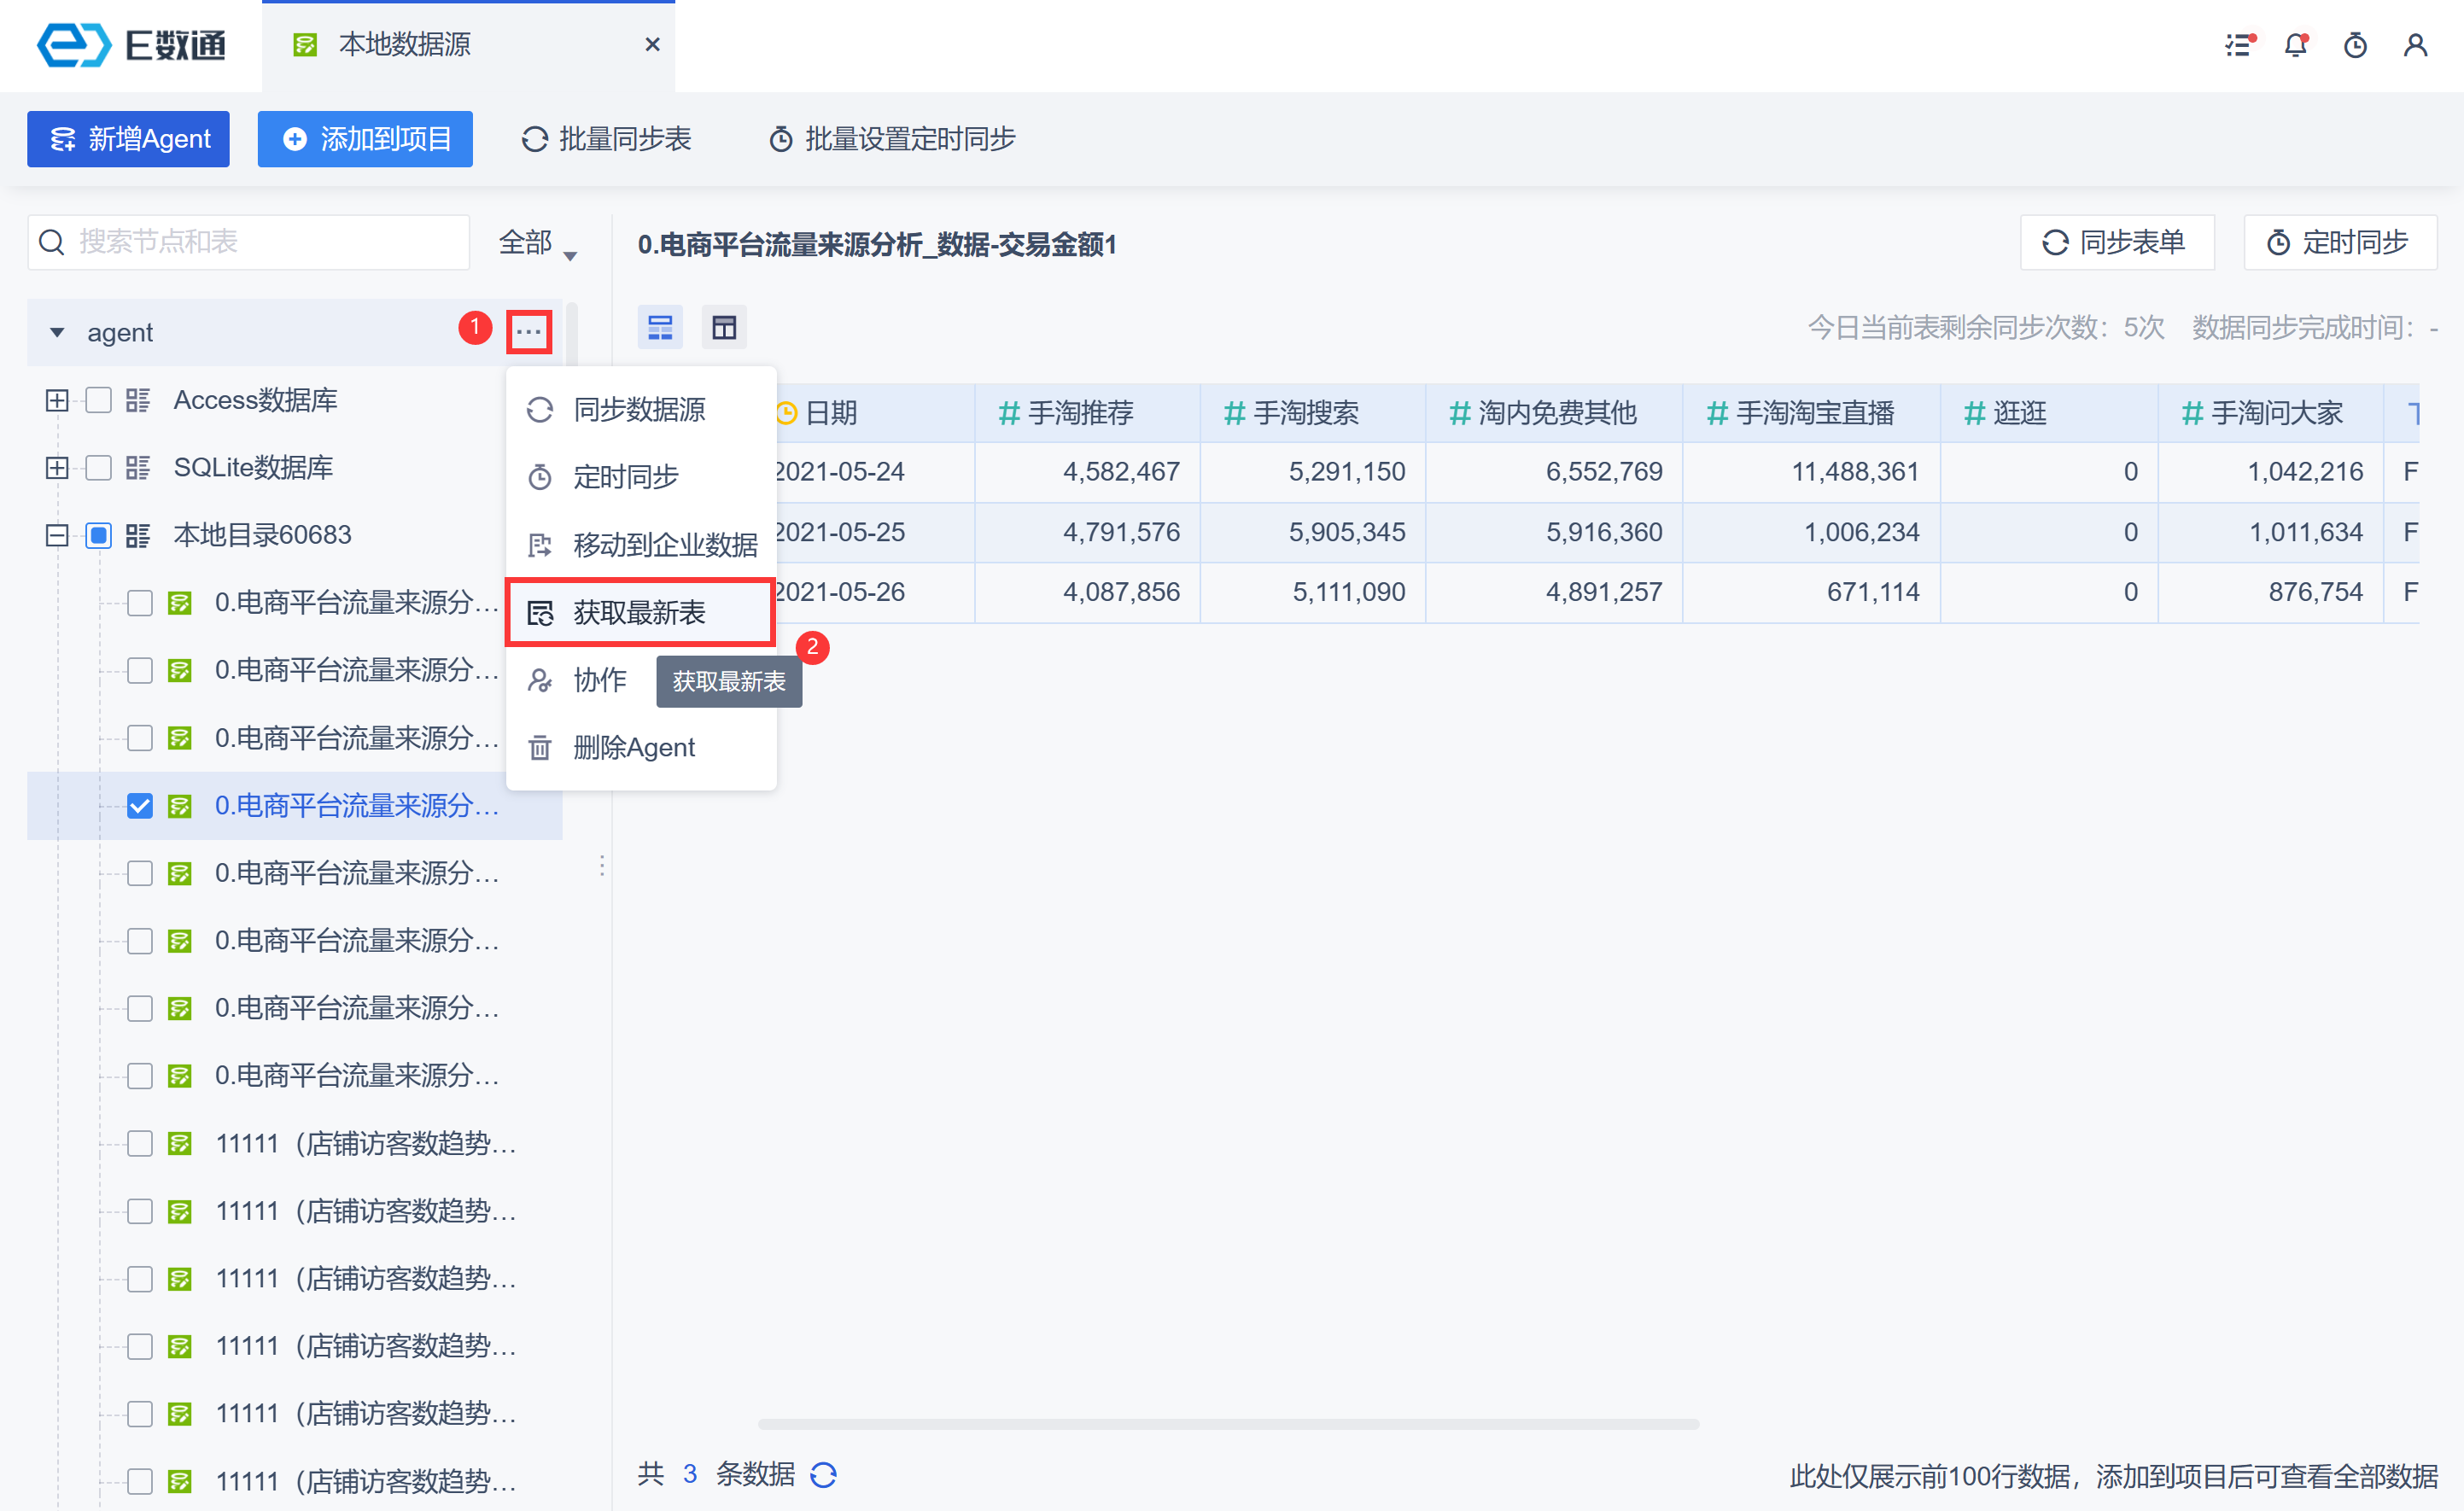Viewport: 2464px width, 1511px height.
Task: Click the 新增Agent button
Action: point(129,138)
